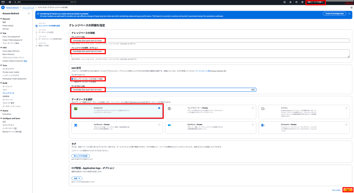Open the ユーザーガイド external link
354x193 pixels.
pos(9,128)
